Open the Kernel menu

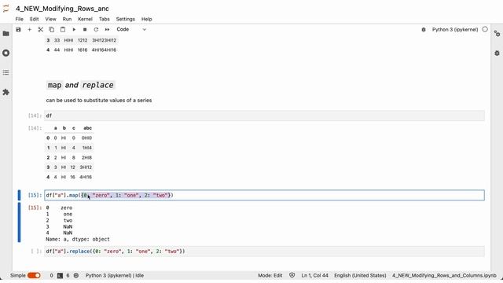click(x=86, y=19)
